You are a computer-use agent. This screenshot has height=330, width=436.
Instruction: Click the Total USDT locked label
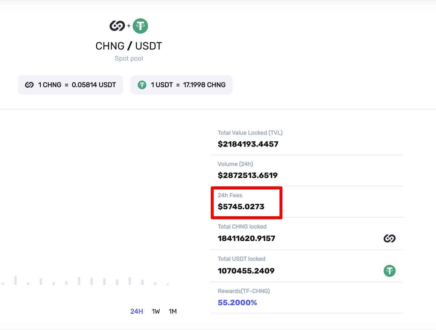[242, 259]
